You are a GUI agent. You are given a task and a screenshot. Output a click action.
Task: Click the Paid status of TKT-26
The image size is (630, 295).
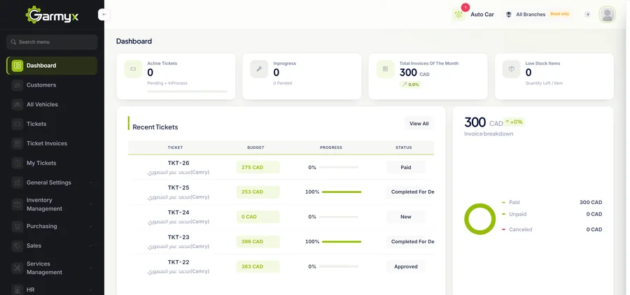tap(406, 167)
